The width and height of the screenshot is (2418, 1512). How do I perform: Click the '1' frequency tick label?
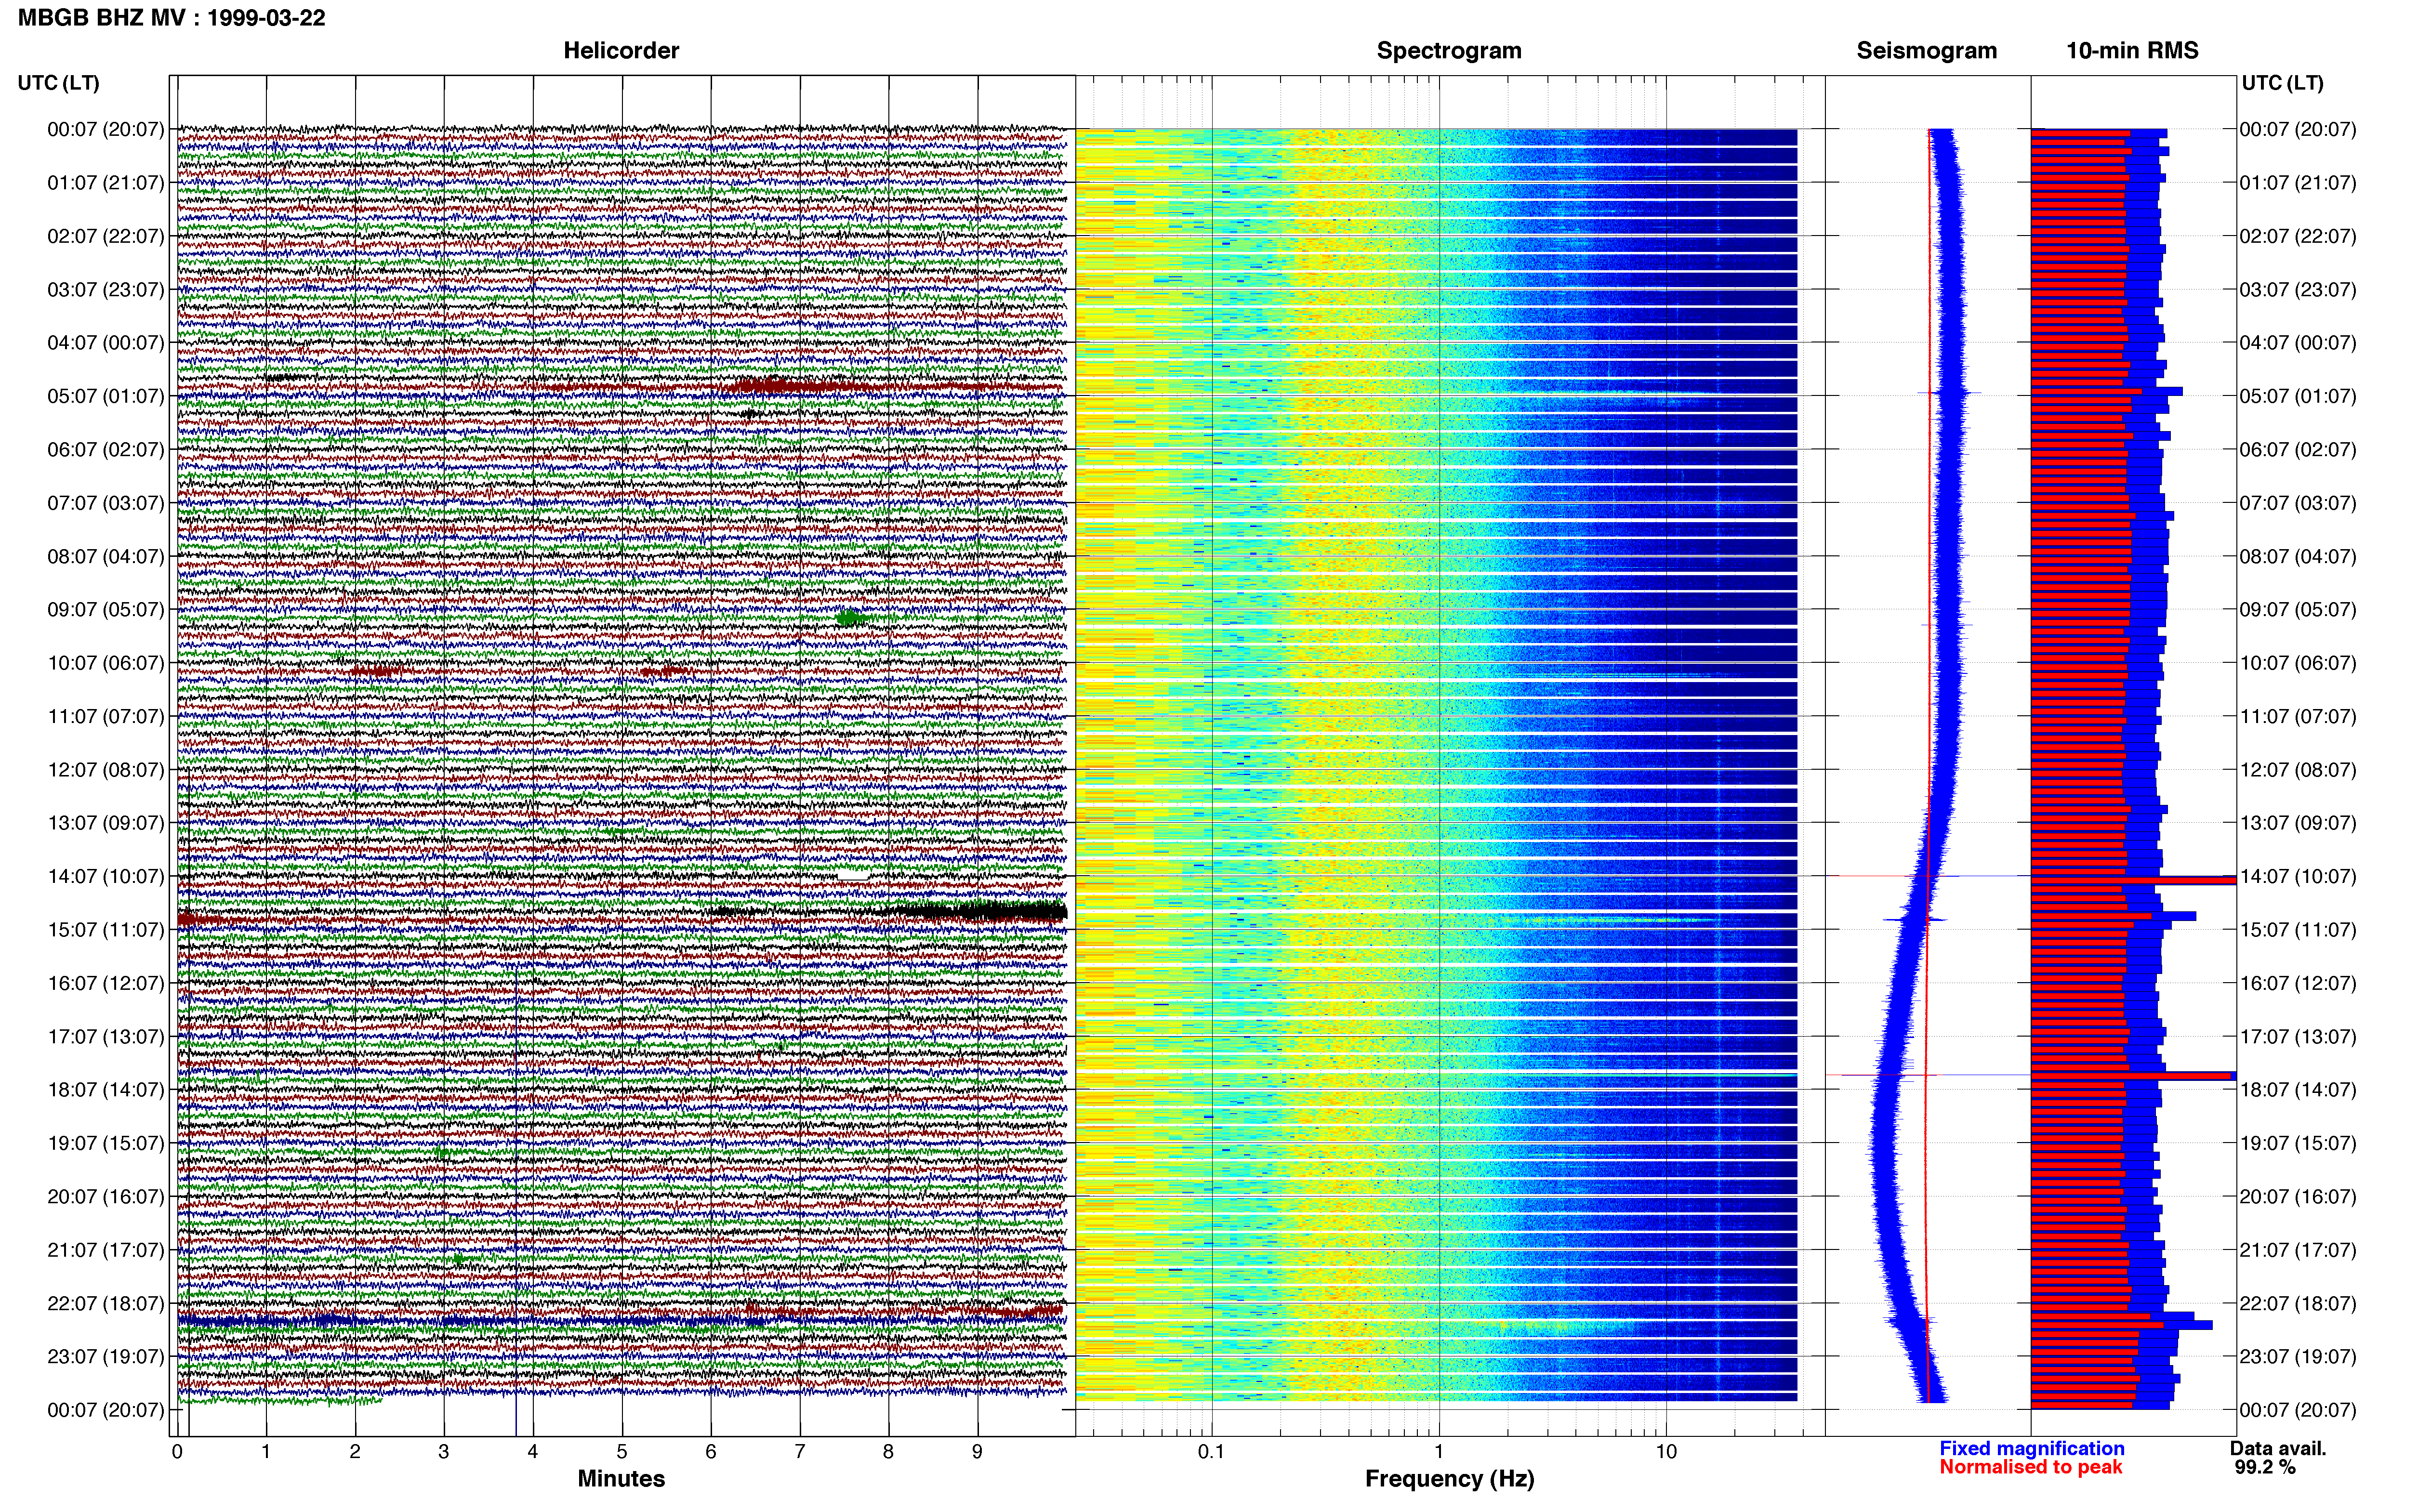coord(1439,1452)
